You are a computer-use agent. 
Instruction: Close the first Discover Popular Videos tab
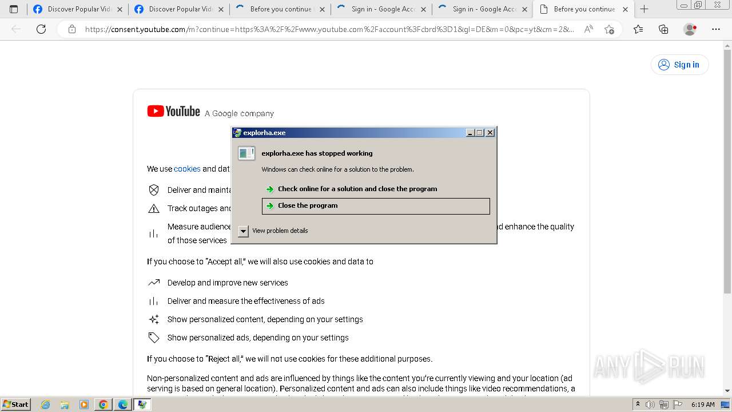pos(120,9)
